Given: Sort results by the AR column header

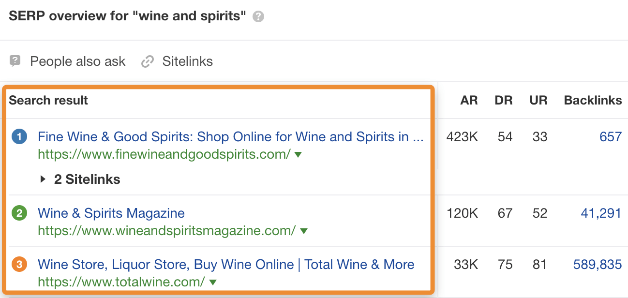Looking at the screenshot, I should [469, 100].
